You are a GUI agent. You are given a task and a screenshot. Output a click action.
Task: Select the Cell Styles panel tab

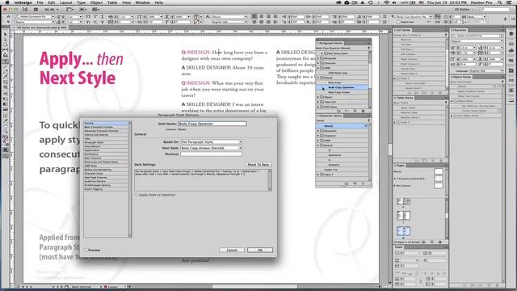tap(402, 30)
